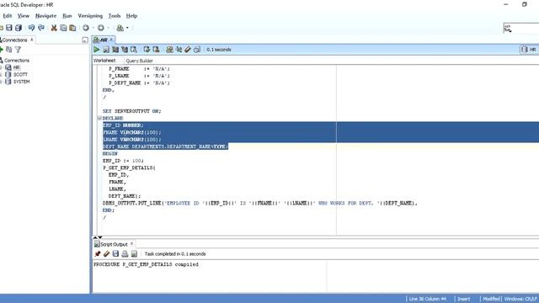Click the Rollback icon

pyautogui.click(x=156, y=50)
